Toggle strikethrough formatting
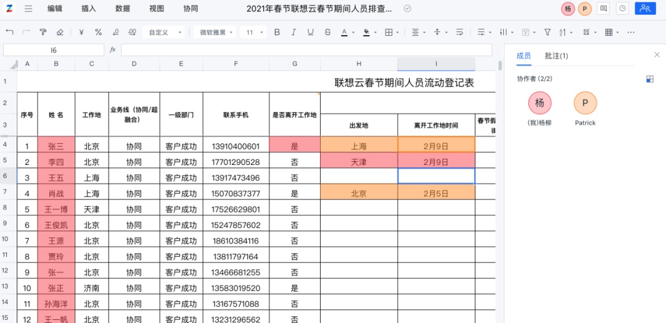Screen dimensions: 666x323 coord(327,32)
